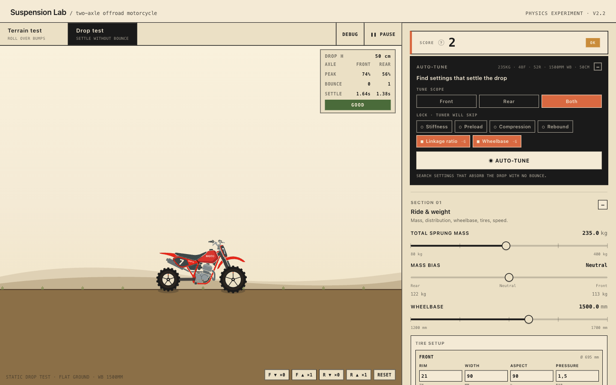Click the rear lower R ▼ ×0 button
616x385 pixels.
pyautogui.click(x=332, y=375)
